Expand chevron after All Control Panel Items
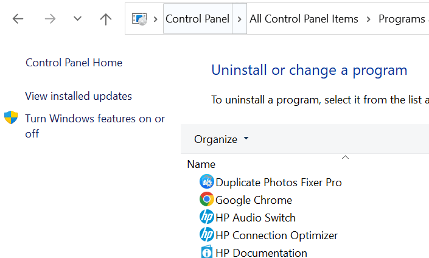429x258 pixels. (369, 19)
